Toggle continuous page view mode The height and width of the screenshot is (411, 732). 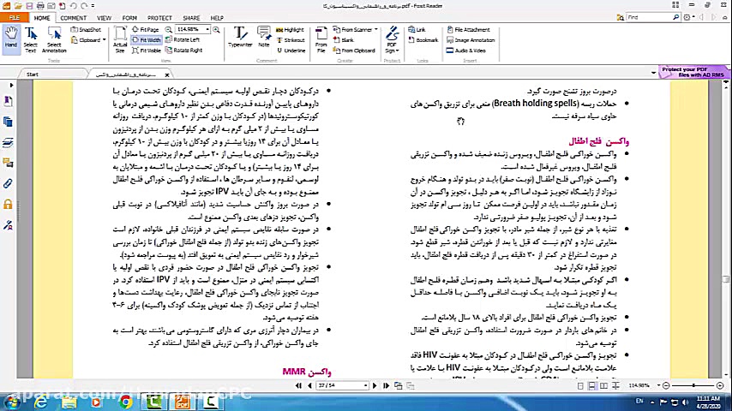tap(591, 386)
